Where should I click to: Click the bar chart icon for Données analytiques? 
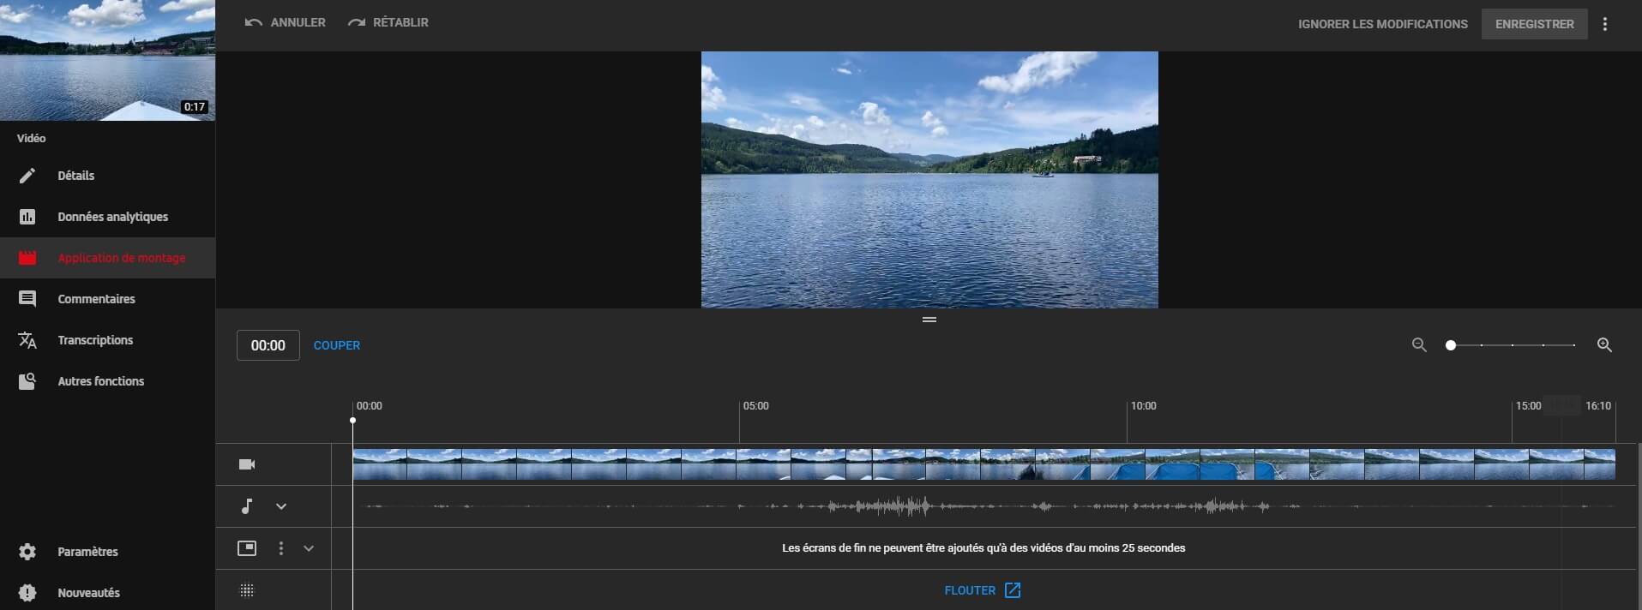27,217
